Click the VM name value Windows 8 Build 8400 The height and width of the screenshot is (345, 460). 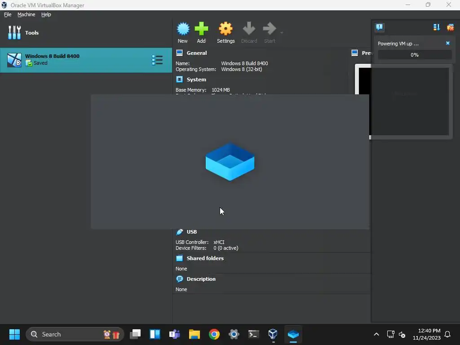[244, 63]
